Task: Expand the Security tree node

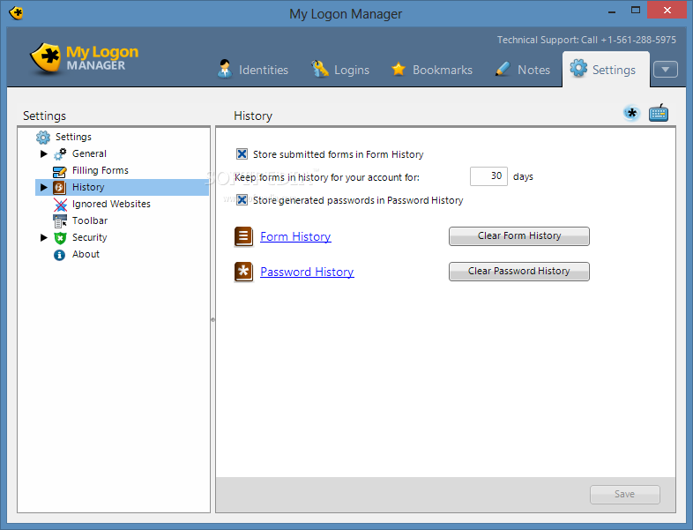Action: pos(43,238)
